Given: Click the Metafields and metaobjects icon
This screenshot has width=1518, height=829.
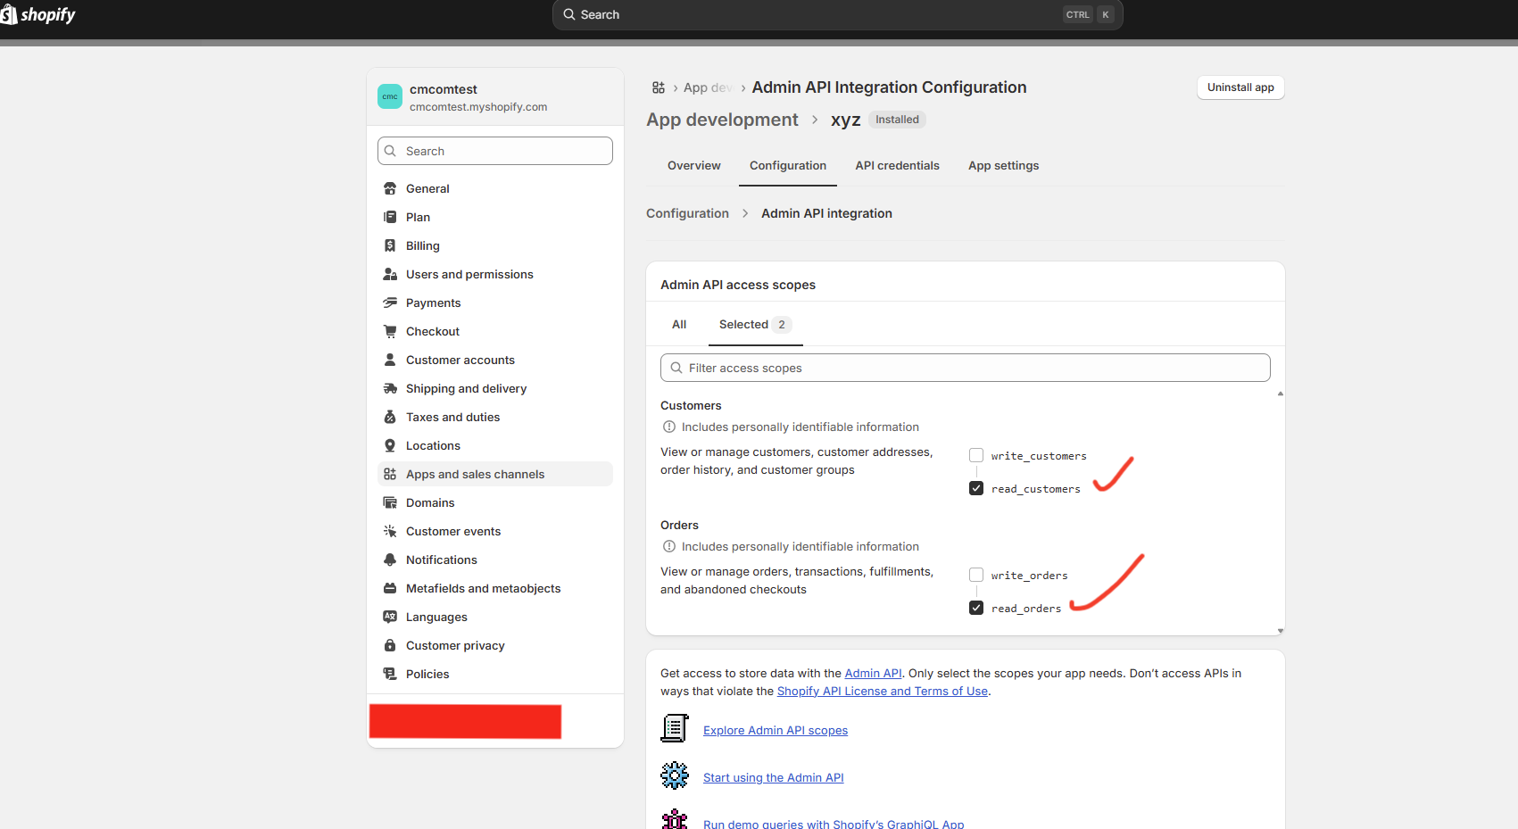Looking at the screenshot, I should pos(390,588).
